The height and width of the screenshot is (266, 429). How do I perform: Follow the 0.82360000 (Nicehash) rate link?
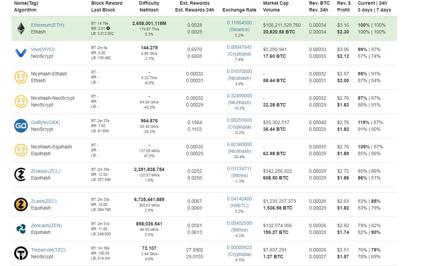239,148
